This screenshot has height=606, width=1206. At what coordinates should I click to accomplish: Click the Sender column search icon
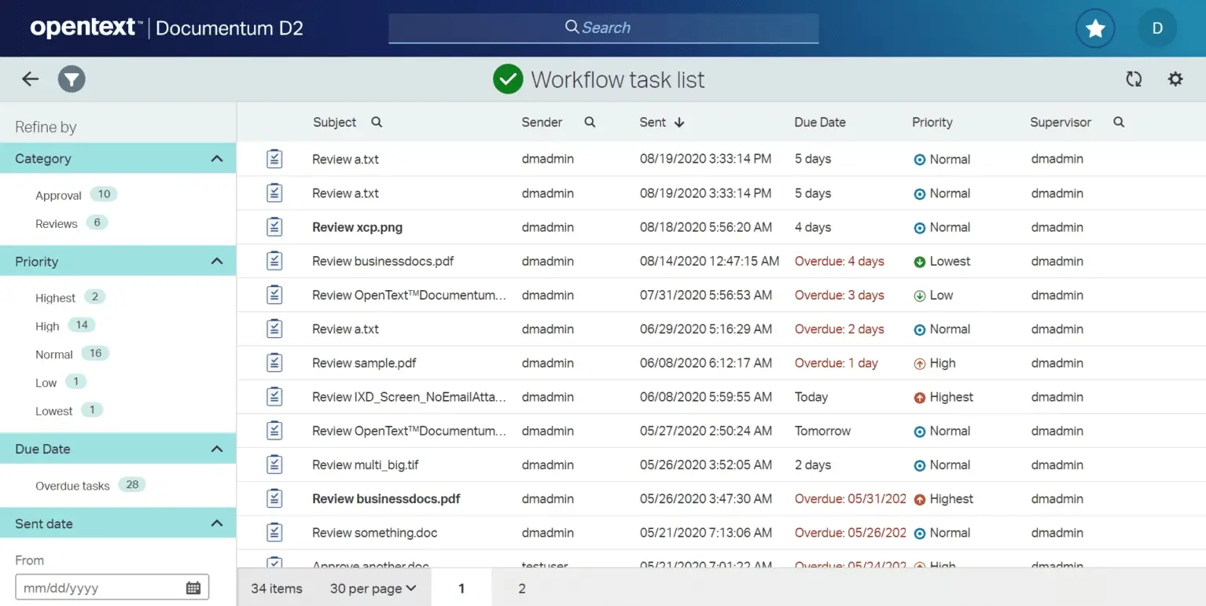[x=590, y=122]
